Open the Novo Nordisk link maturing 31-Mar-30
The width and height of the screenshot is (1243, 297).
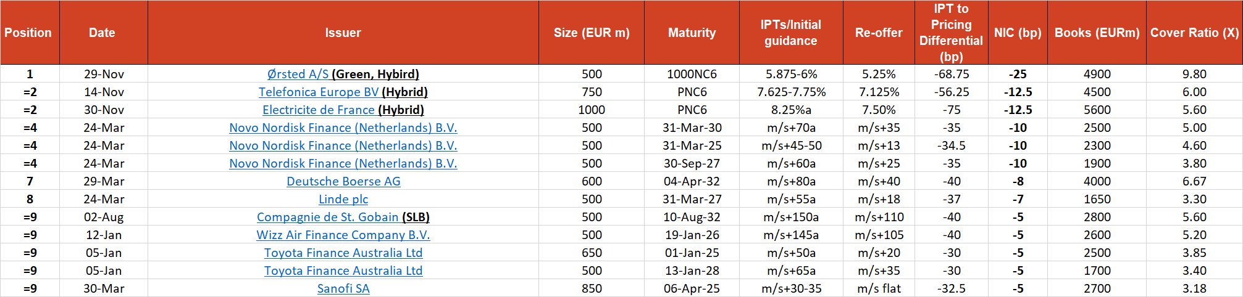[343, 128]
